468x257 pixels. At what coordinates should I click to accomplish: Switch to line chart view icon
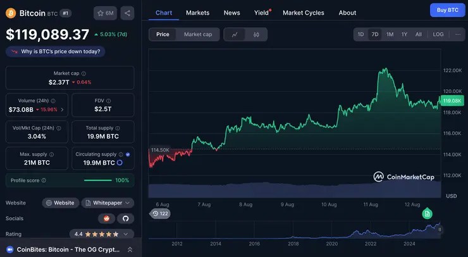tap(235, 34)
